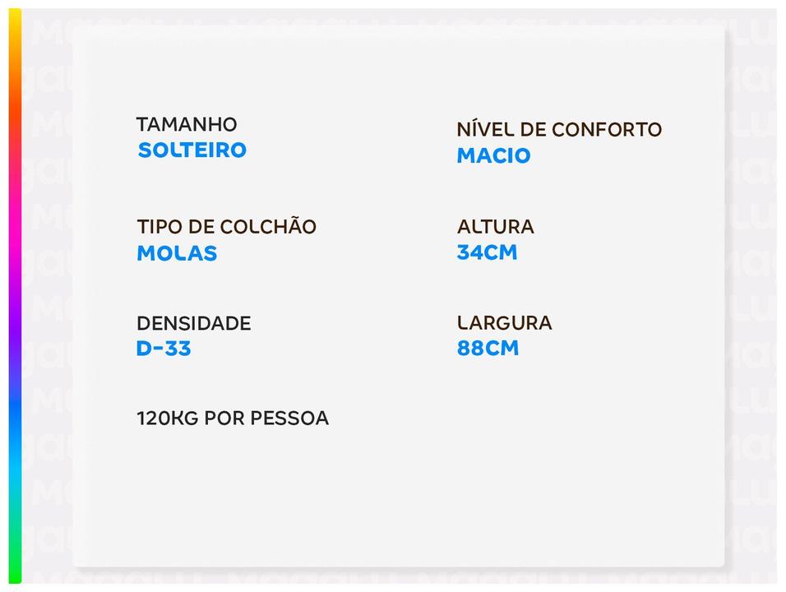Viewport: 786px width, 592px height.
Task: Select the MOLAS mattress type value
Action: pos(177,253)
